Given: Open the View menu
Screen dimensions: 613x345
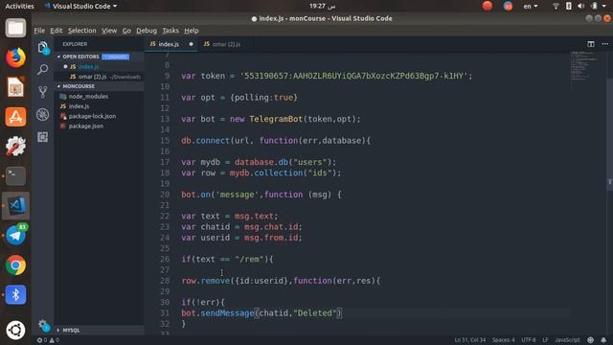Looking at the screenshot, I should [109, 31].
